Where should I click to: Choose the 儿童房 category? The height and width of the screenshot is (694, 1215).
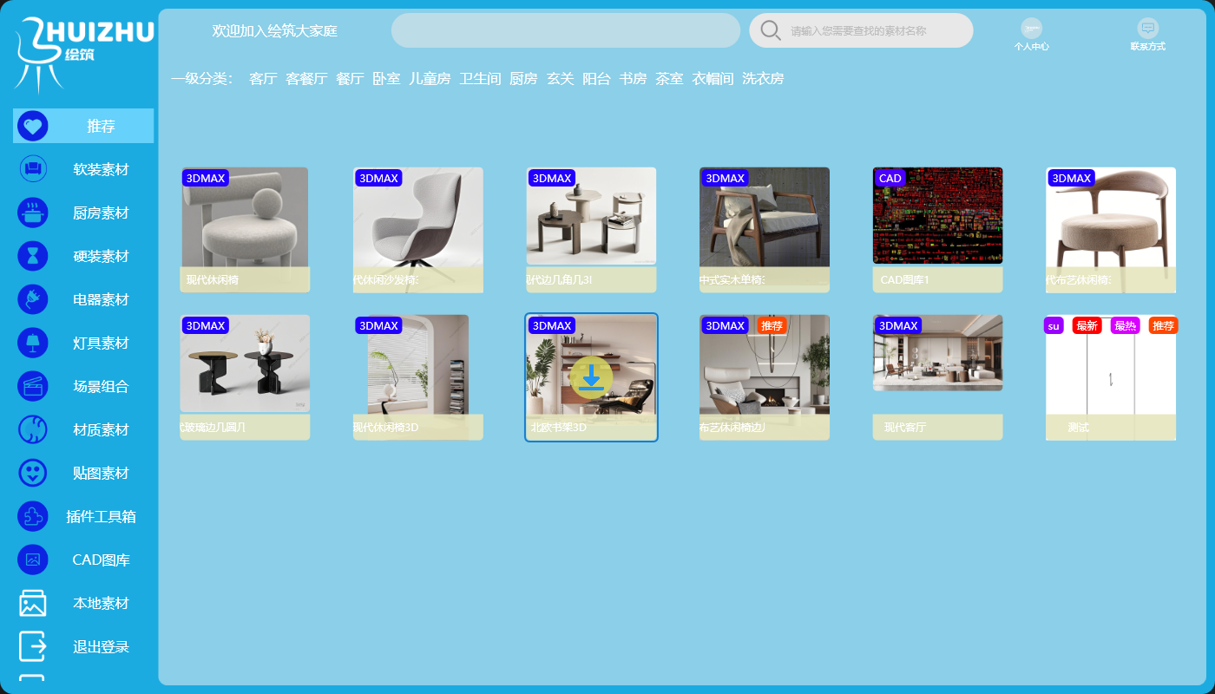(430, 79)
